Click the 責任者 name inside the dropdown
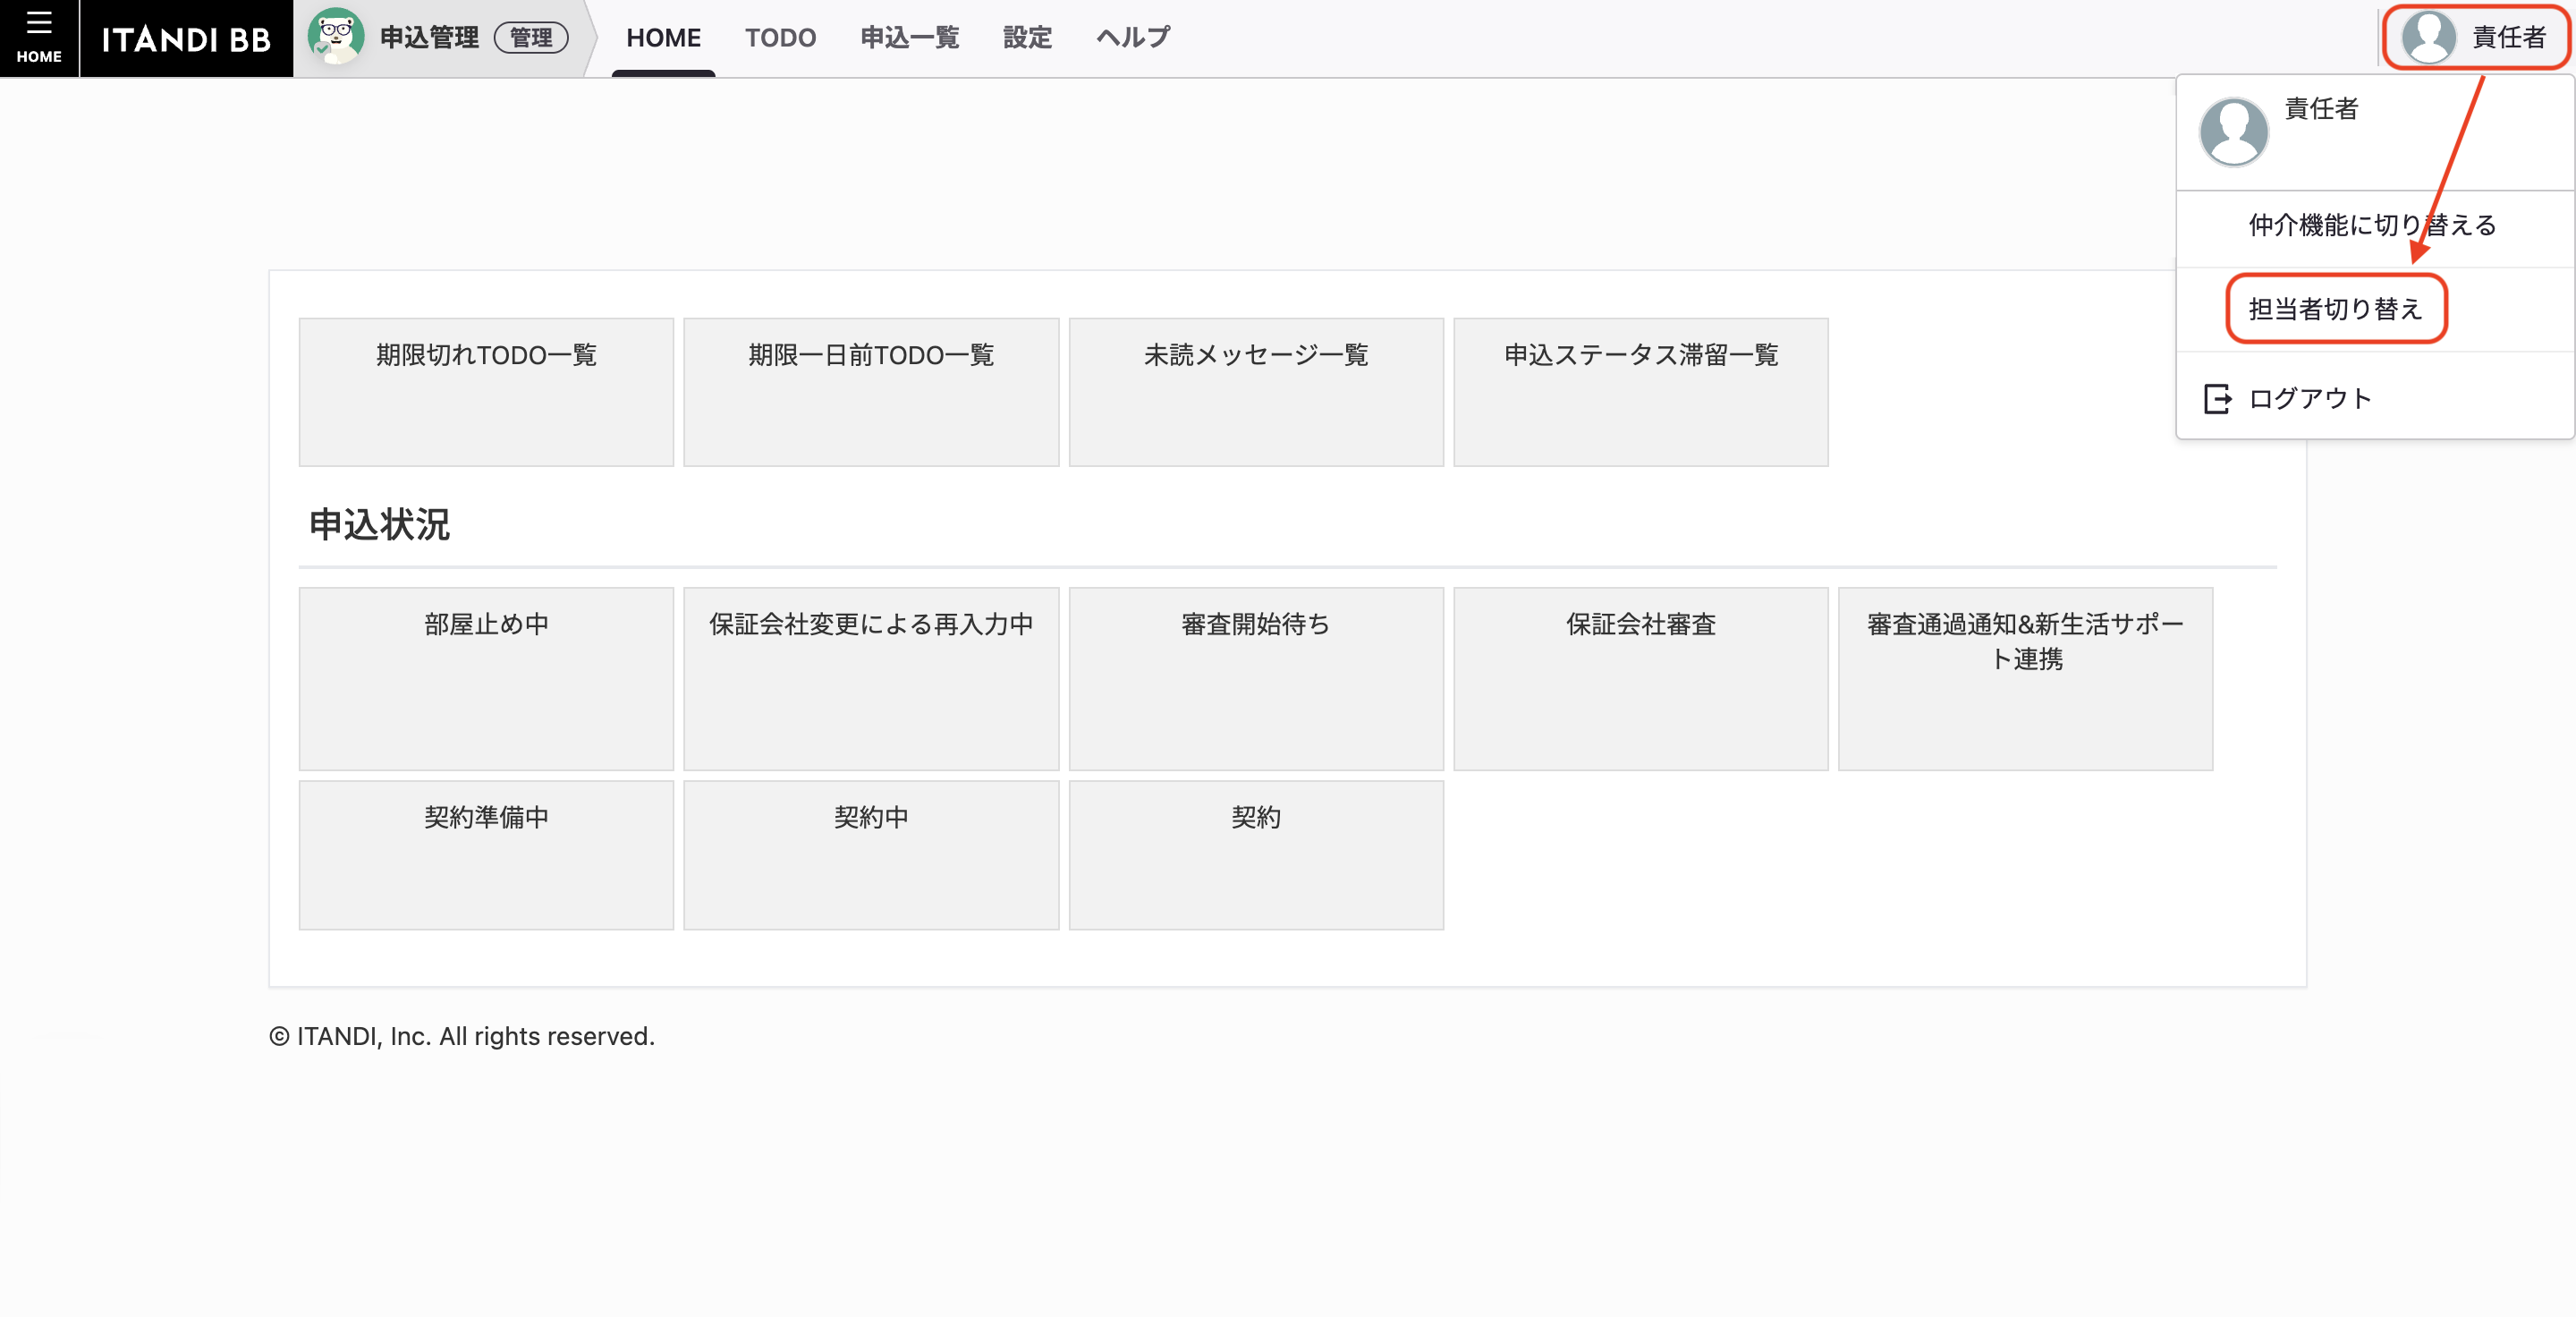 pyautogui.click(x=2321, y=108)
